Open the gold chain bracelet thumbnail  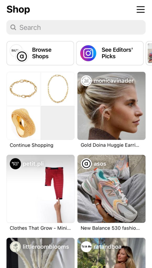pyautogui.click(x=23, y=89)
